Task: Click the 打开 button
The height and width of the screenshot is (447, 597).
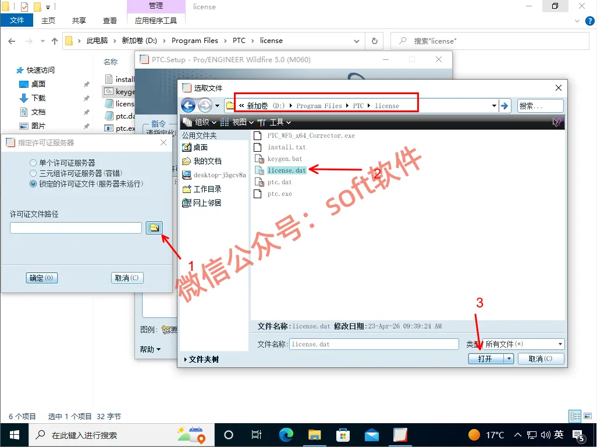Action: tap(486, 359)
